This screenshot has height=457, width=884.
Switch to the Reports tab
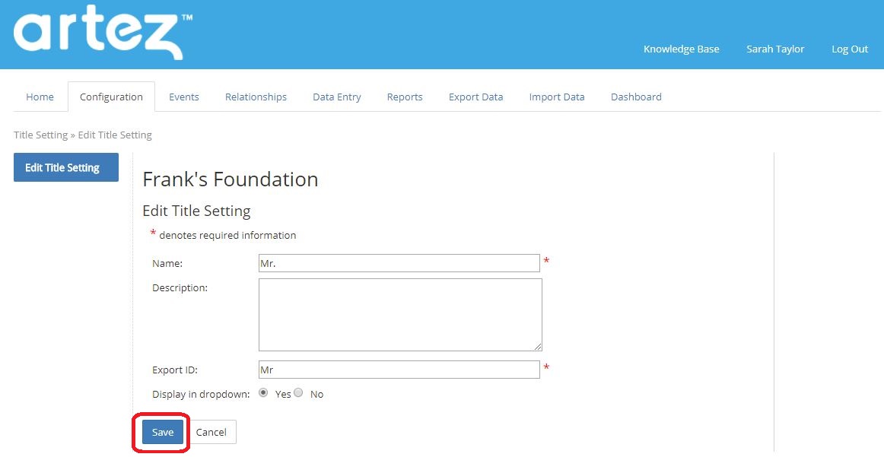pyautogui.click(x=405, y=97)
